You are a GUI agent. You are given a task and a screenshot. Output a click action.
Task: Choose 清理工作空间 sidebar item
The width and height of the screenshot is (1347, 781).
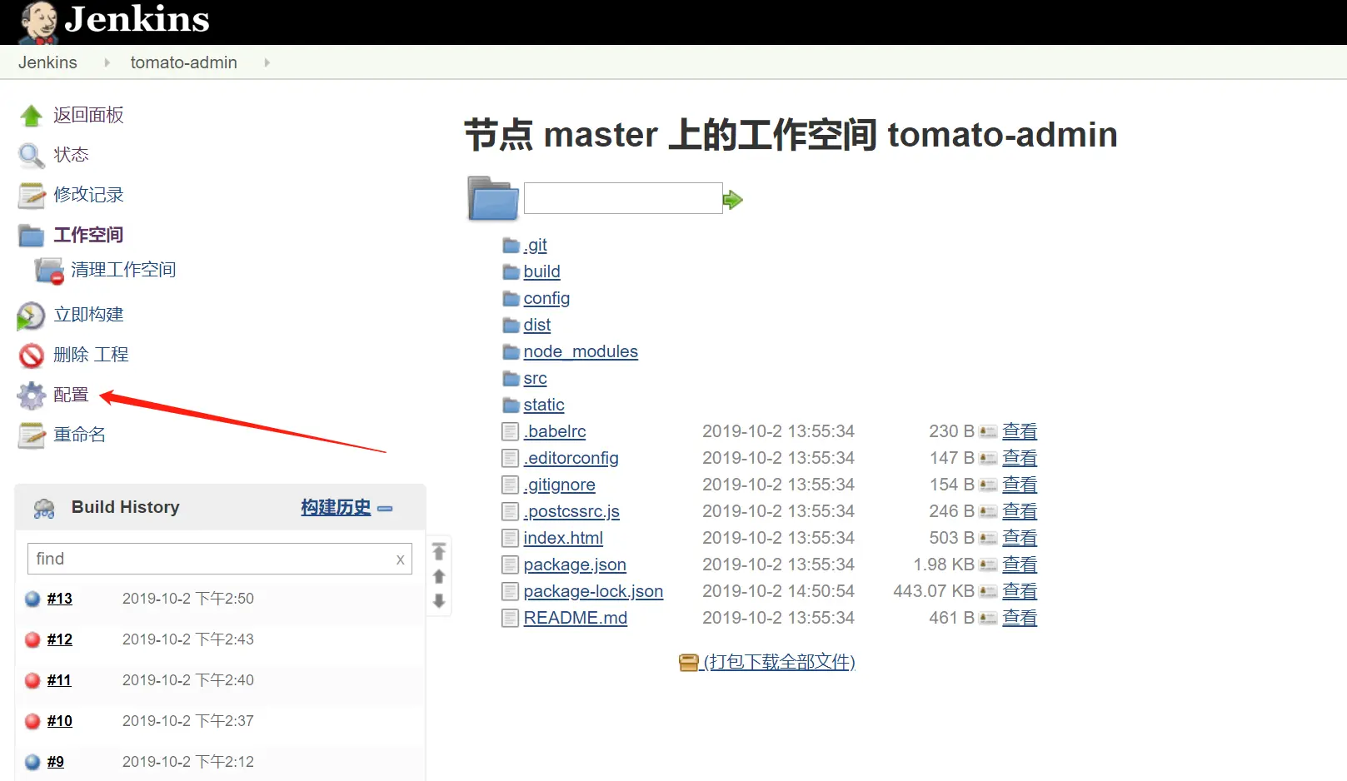click(123, 270)
